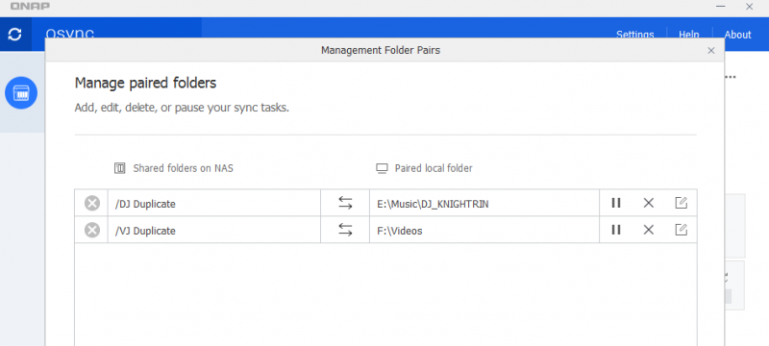Click the gray circle X beside /VJ Duplicate
Screen dimensions: 769x346
[x=91, y=230]
